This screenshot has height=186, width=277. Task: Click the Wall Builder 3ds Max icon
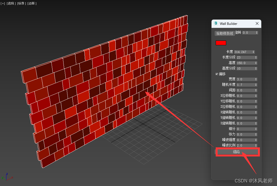pyautogui.click(x=216, y=23)
